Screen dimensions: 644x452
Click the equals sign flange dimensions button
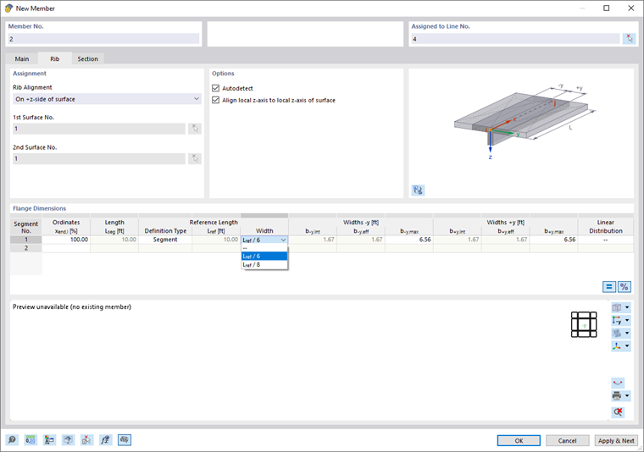[609, 287]
